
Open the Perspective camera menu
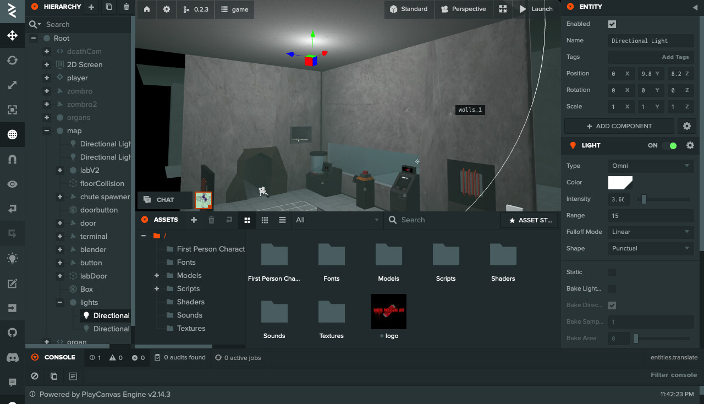click(x=463, y=9)
